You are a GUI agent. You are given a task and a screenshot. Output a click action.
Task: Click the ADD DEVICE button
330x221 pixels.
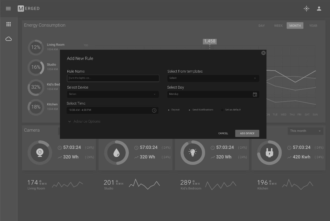point(247,133)
